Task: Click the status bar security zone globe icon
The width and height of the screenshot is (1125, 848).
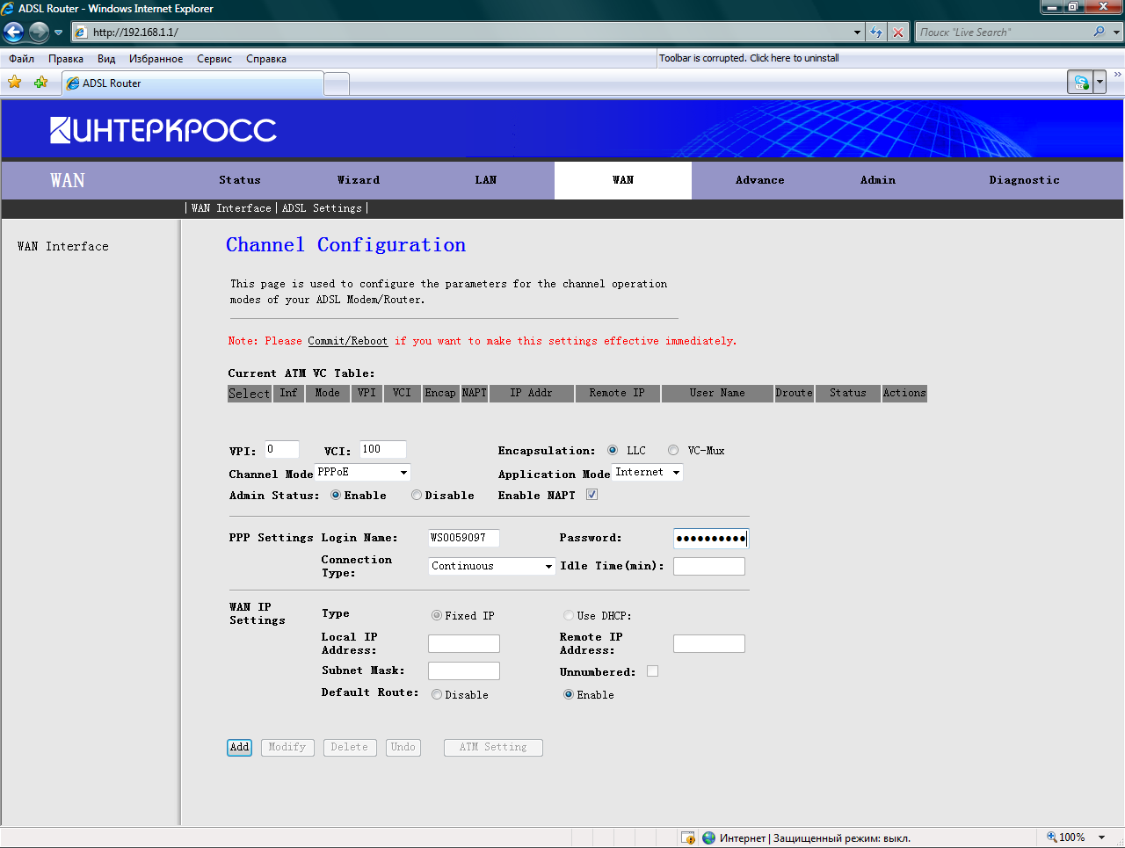Action: click(x=709, y=837)
